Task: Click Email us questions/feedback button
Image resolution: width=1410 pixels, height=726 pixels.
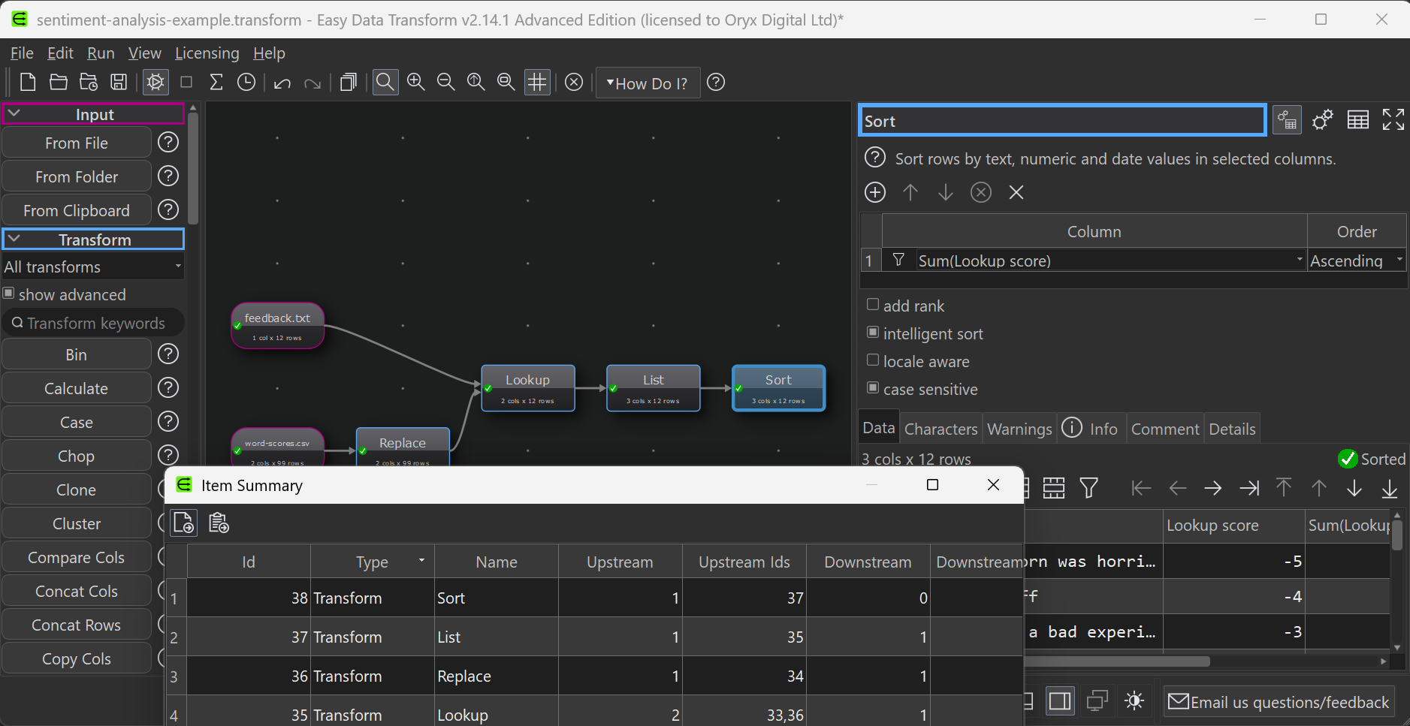Action: coord(1279,702)
